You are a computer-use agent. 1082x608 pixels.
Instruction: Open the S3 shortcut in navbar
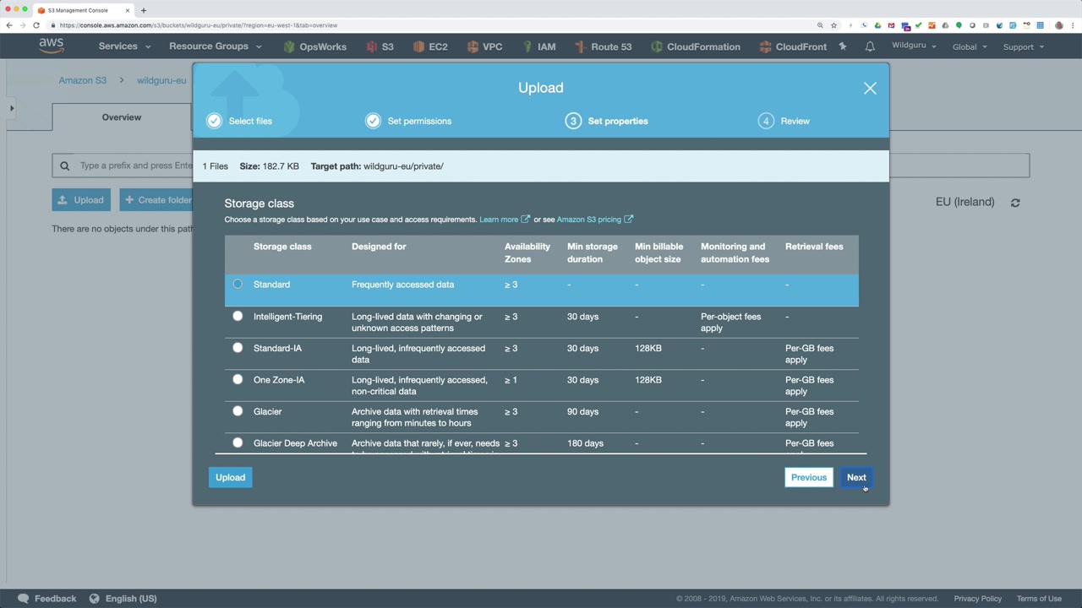click(x=380, y=46)
